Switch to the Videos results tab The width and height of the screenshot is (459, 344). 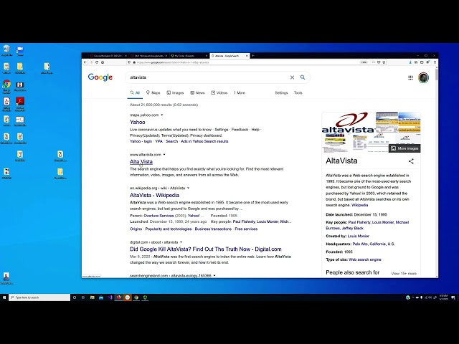point(219,92)
